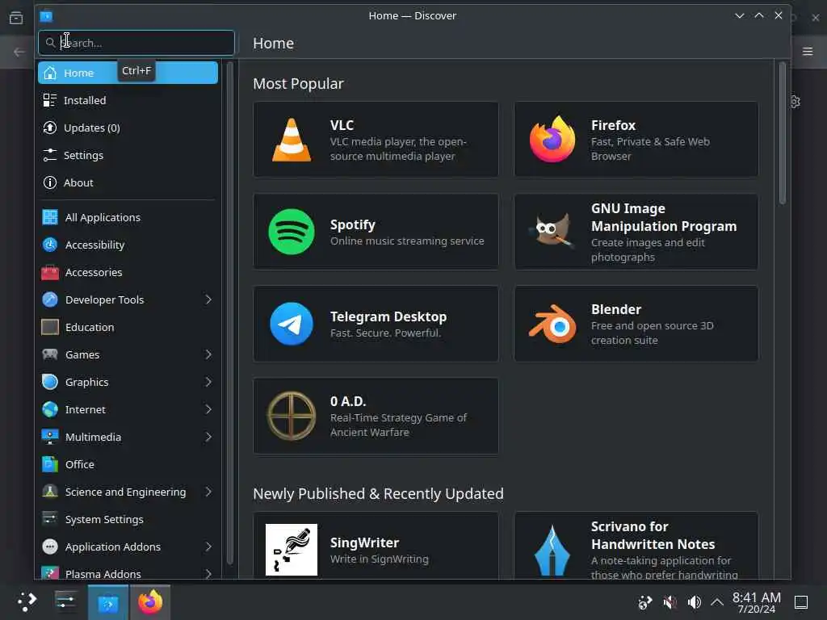Click the 0 A.D. title text
Image resolution: width=827 pixels, height=620 pixels.
click(x=348, y=401)
